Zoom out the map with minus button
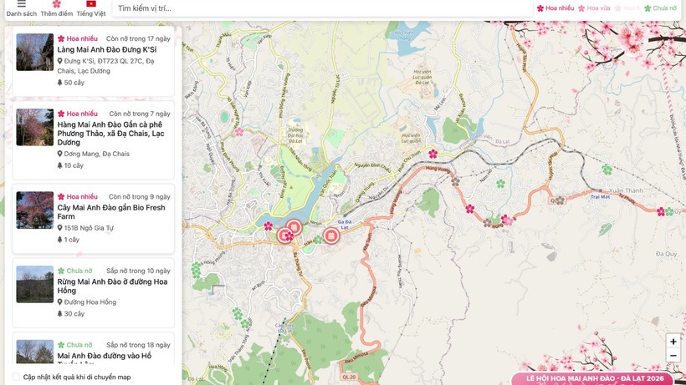The image size is (686, 385). click(673, 356)
